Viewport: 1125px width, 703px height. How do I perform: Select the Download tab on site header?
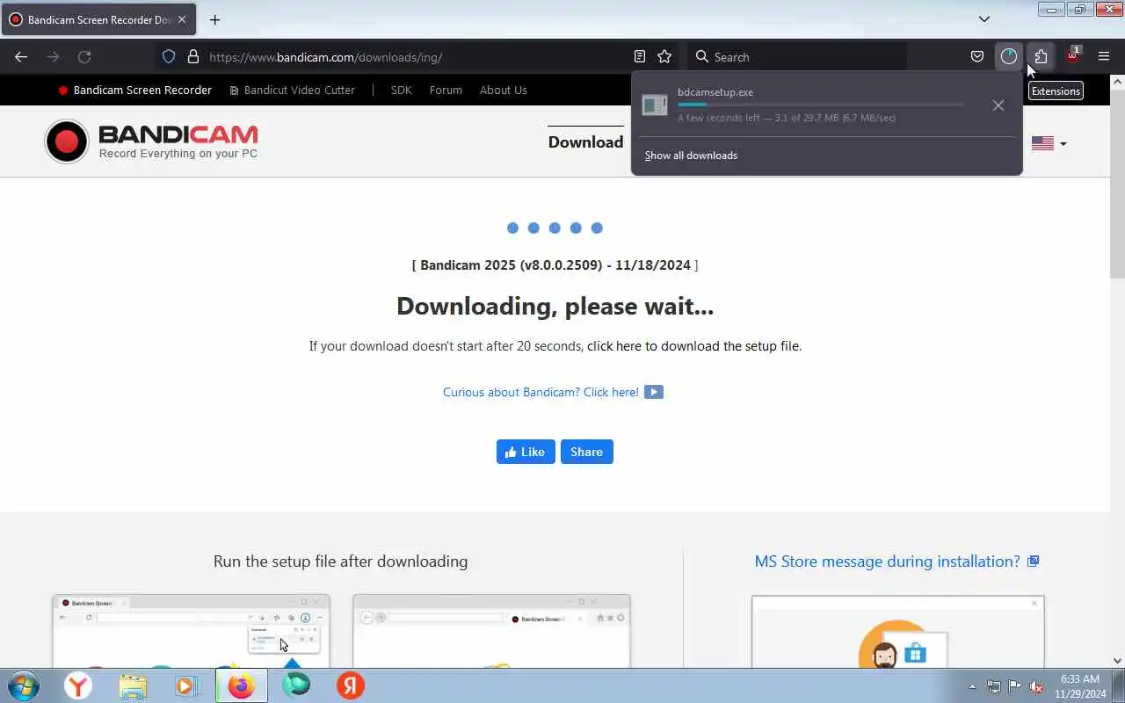[585, 142]
